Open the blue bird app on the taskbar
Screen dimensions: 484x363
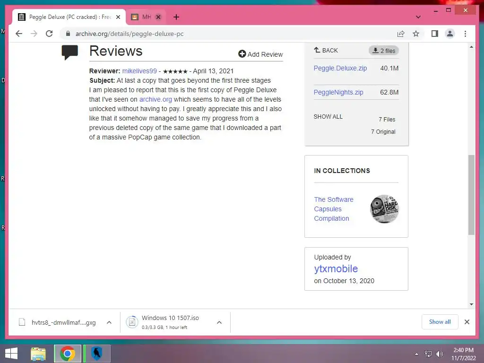[x=96, y=354]
